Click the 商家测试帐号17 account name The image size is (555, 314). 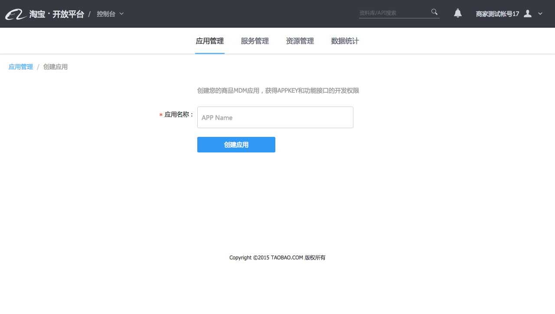498,13
